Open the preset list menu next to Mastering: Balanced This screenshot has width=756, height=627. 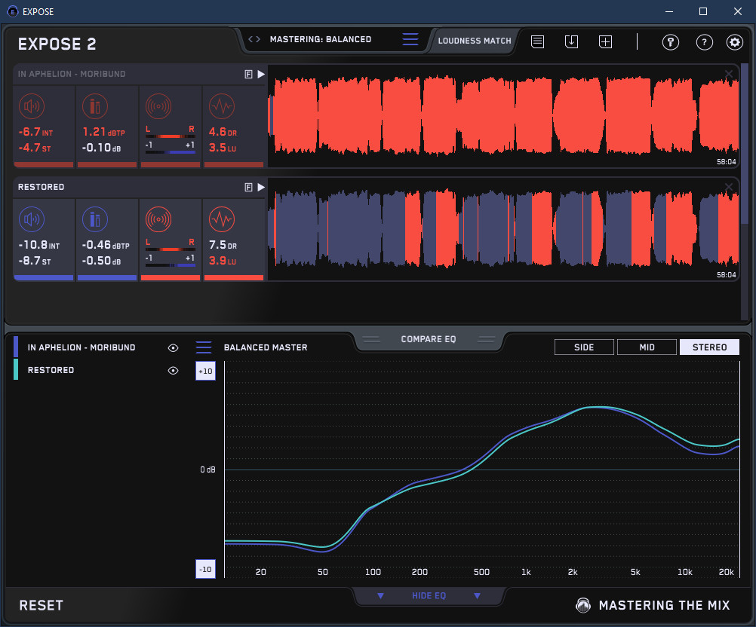pos(410,39)
